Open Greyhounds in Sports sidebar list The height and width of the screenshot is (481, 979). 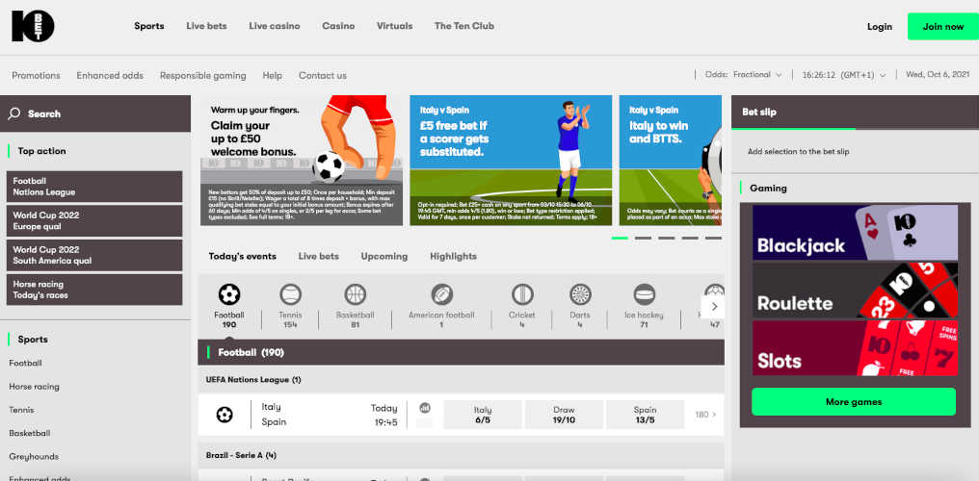(x=34, y=457)
